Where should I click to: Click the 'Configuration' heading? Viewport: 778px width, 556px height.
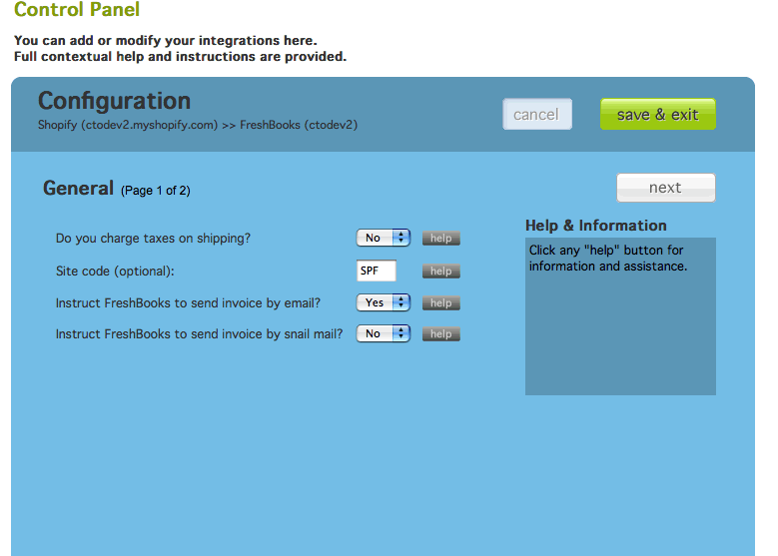114,101
